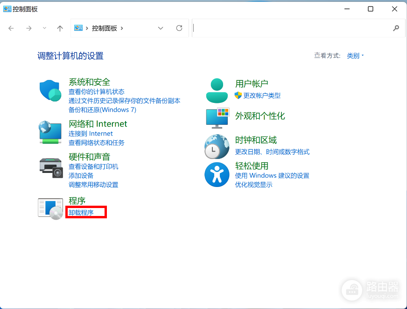Open 系统和安全 category
The width and height of the screenshot is (407, 309).
(x=89, y=82)
